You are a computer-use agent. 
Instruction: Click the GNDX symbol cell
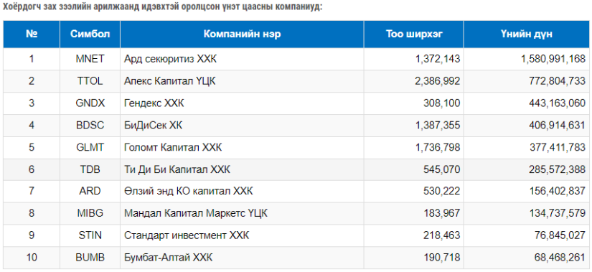coord(90,103)
